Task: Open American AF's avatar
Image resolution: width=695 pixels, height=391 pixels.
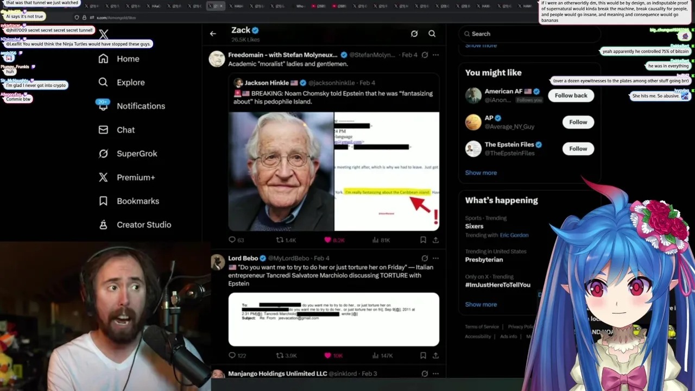Action: (x=473, y=96)
